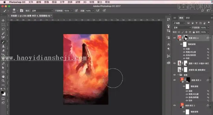Hide layer 背景 拷贝 2

tap(175, 105)
